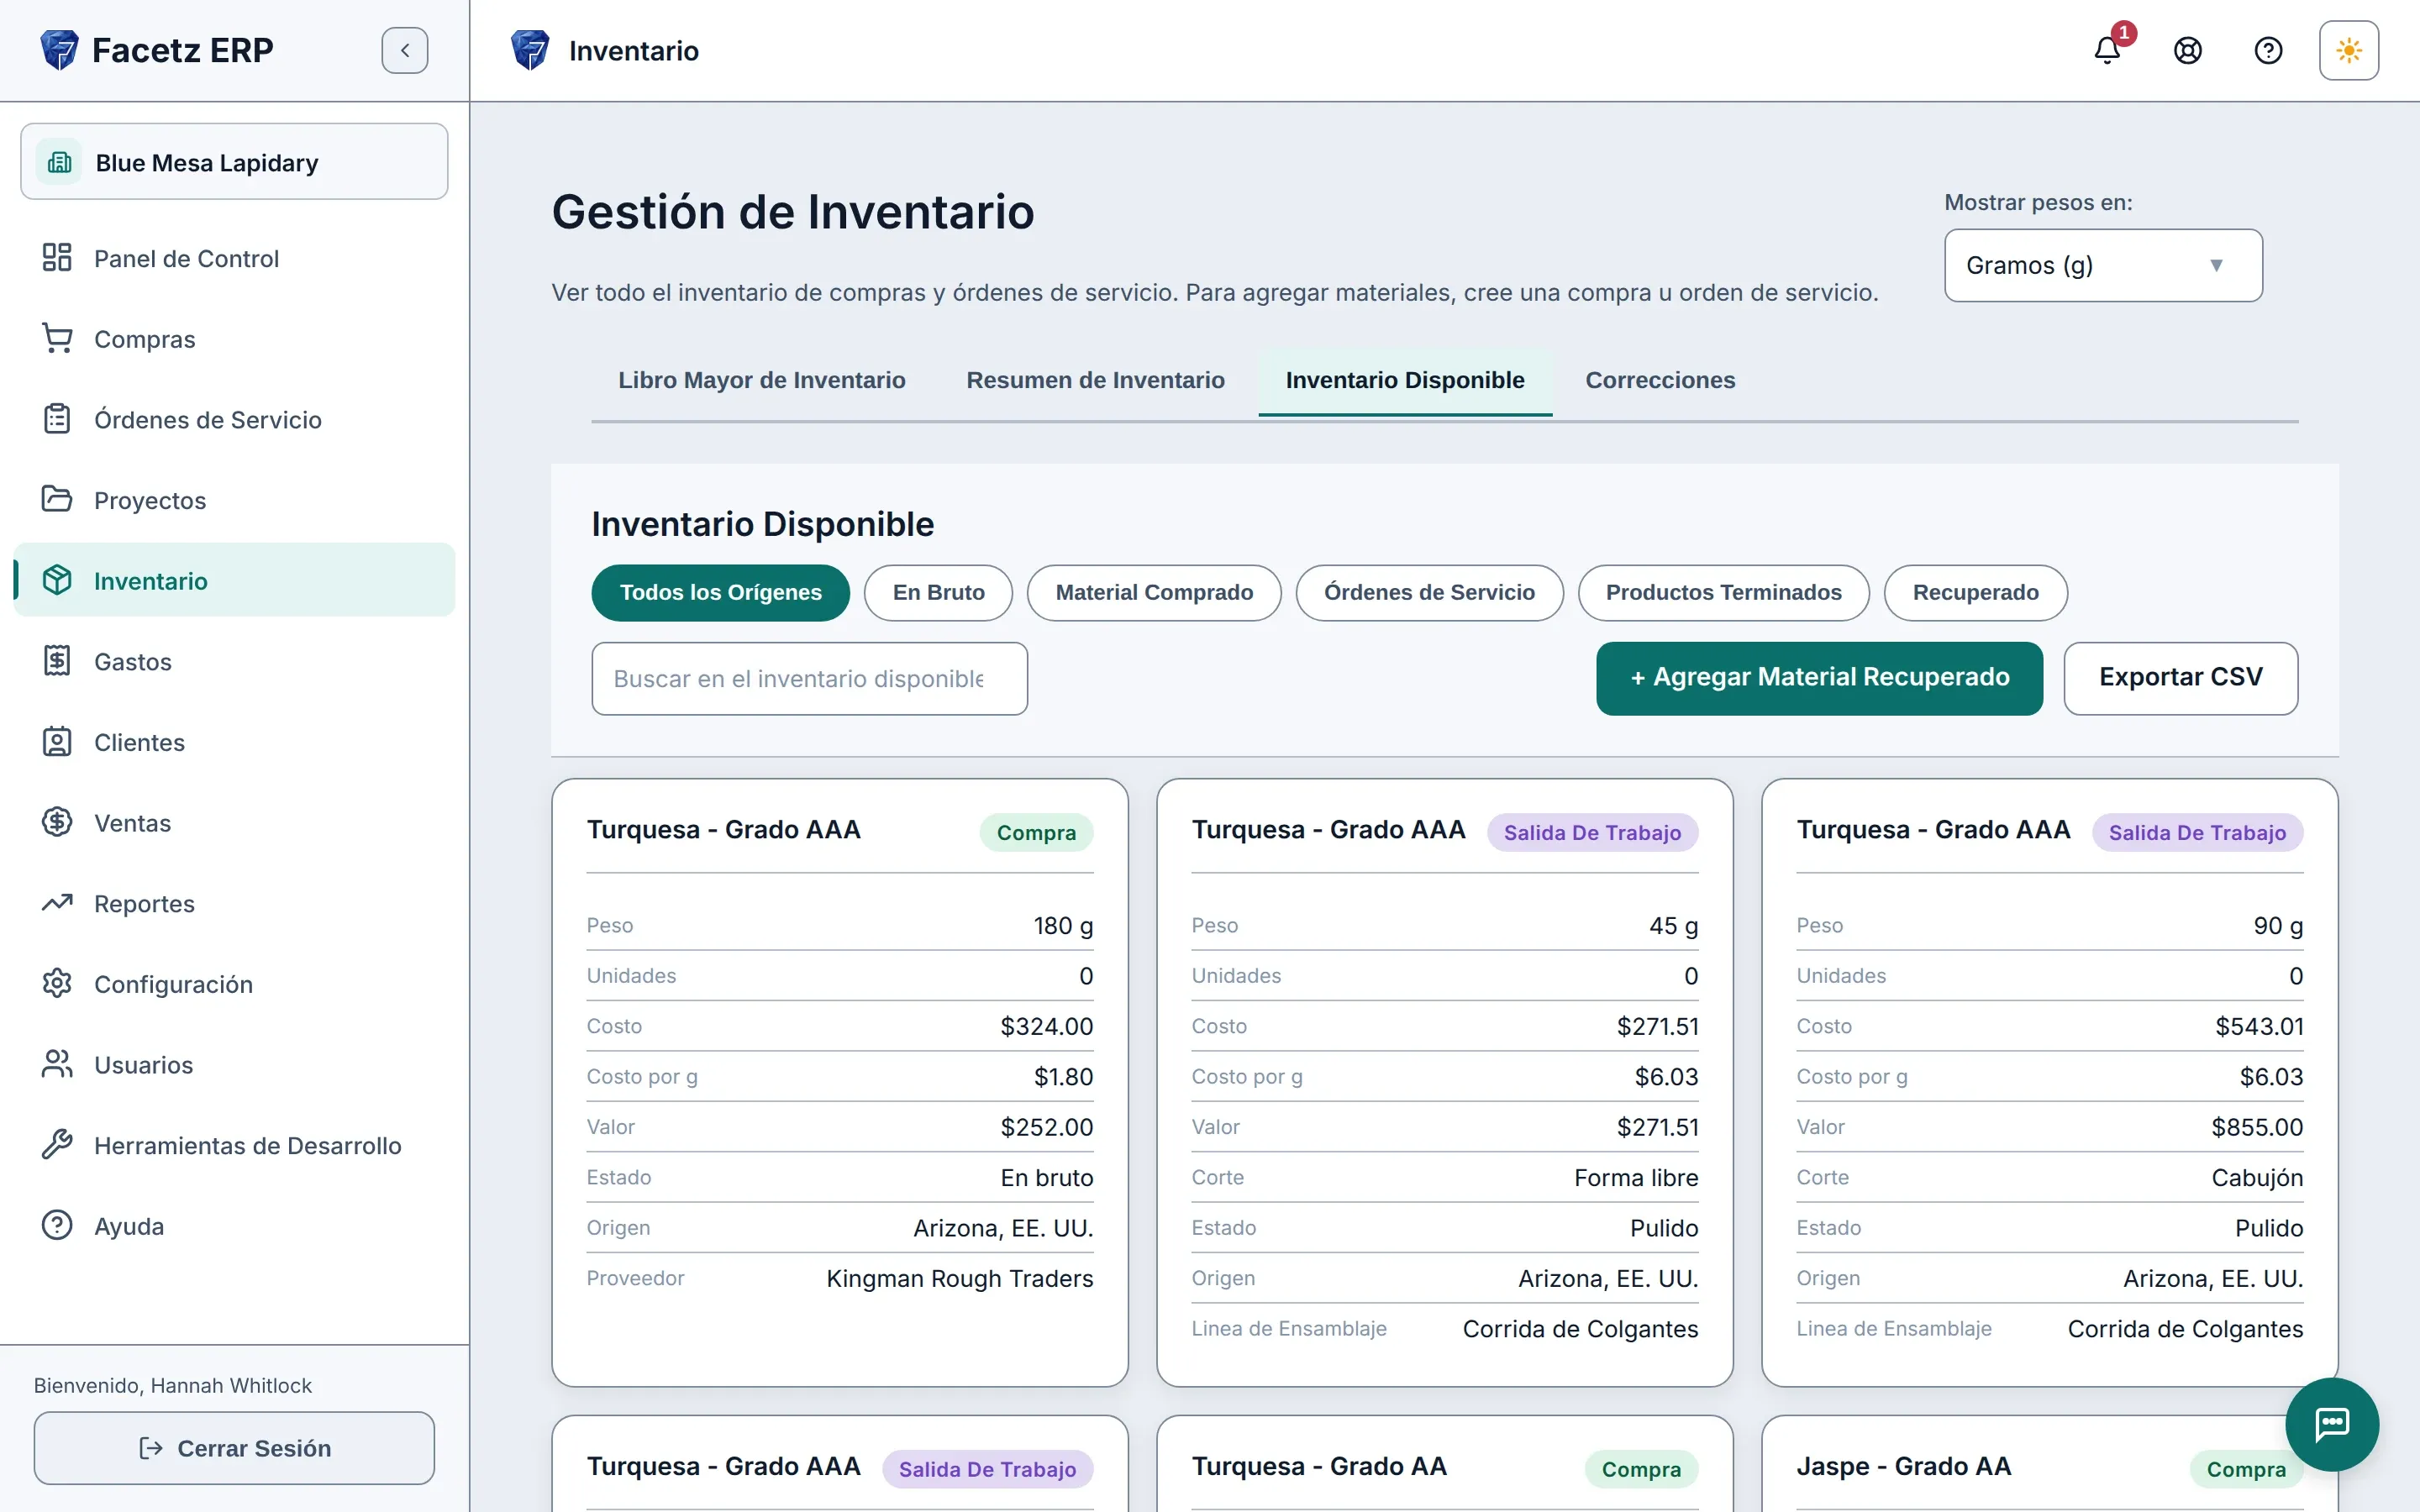Click the Inventario box icon in sidebar
The width and height of the screenshot is (2420, 1512).
pyautogui.click(x=57, y=580)
